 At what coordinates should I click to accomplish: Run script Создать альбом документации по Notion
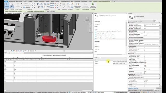click(x=106, y=35)
